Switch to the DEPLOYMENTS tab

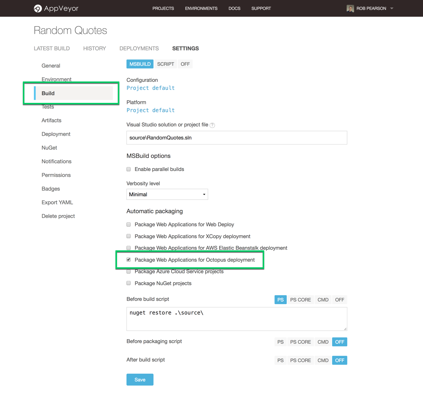coord(139,48)
